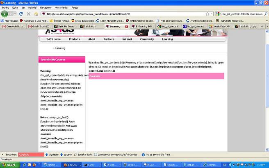Open the address bar history dropdown

pyautogui.click(x=212, y=14)
